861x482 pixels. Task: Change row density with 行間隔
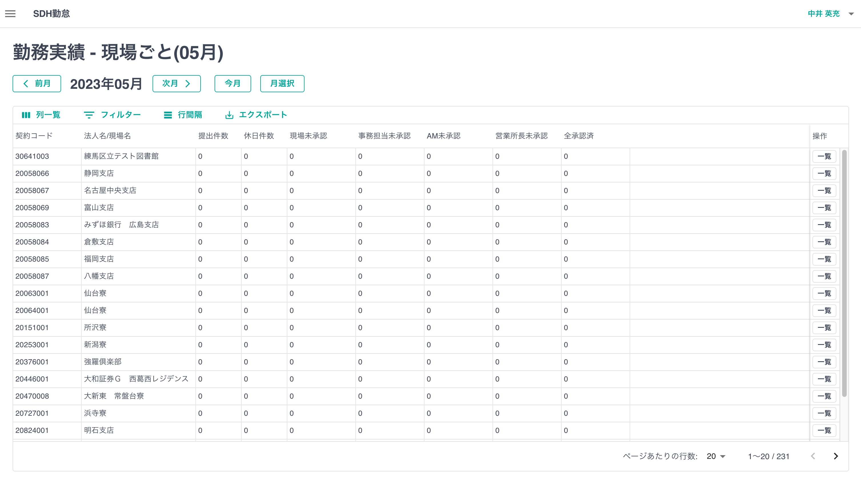coord(183,115)
